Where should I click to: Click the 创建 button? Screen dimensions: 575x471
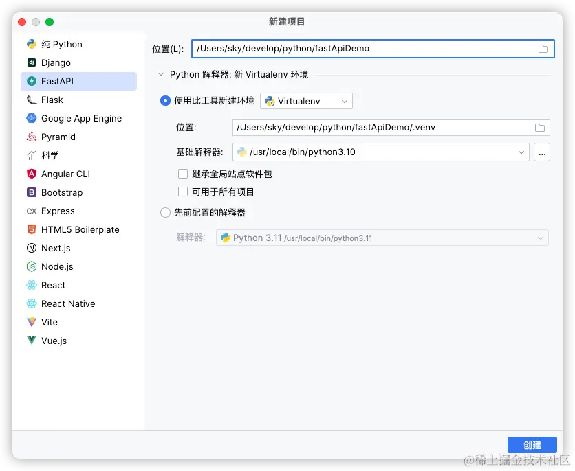(x=532, y=445)
